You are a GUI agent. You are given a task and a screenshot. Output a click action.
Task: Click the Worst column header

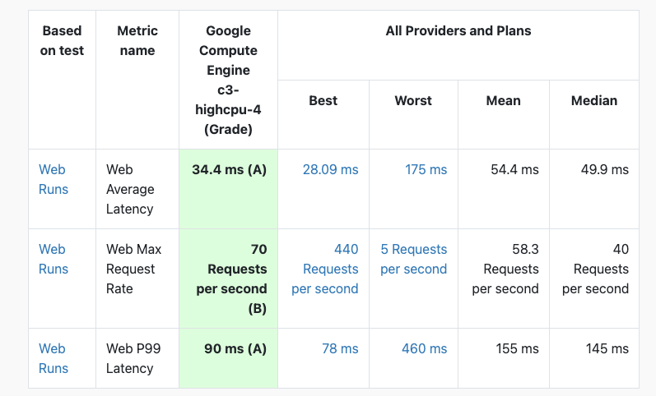click(x=413, y=101)
